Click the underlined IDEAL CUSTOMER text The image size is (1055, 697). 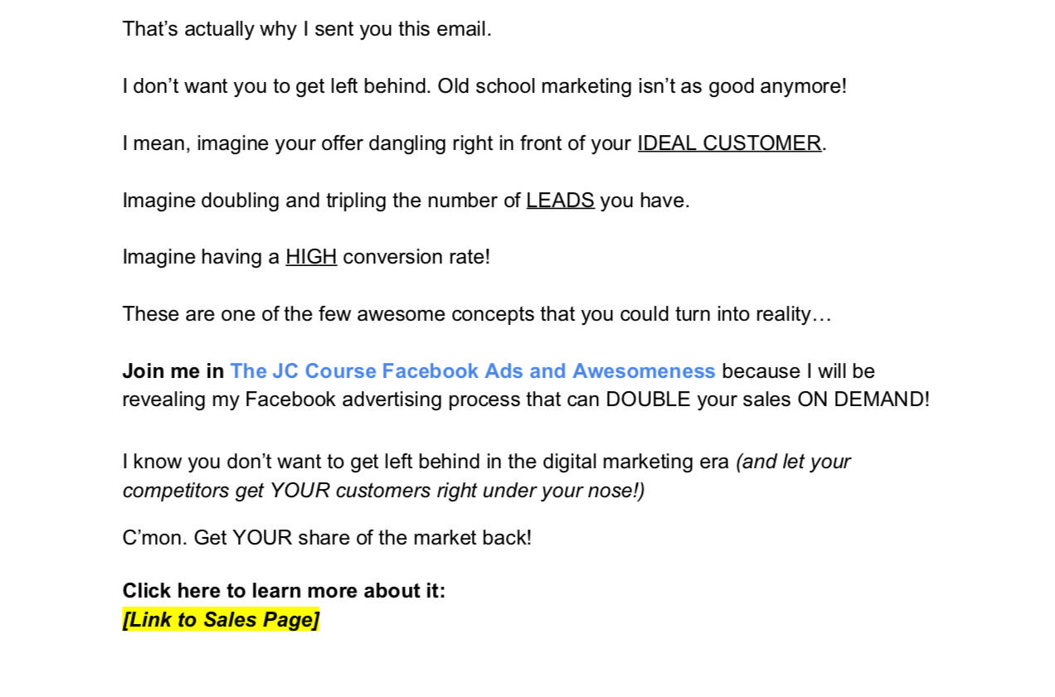[729, 143]
